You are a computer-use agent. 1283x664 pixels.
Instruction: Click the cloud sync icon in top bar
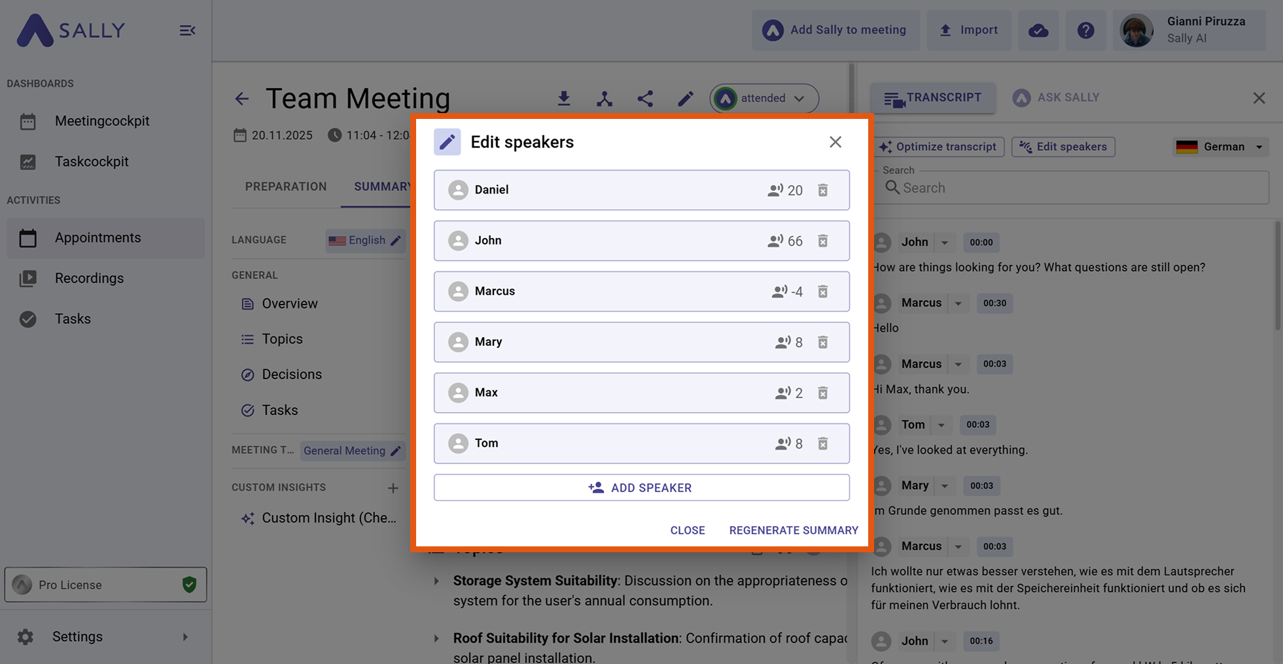click(1038, 31)
